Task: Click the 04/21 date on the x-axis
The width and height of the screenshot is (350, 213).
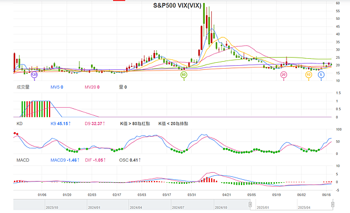Action: (226, 195)
